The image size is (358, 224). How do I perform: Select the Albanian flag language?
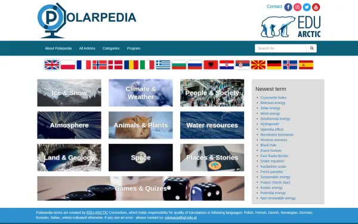211,65
